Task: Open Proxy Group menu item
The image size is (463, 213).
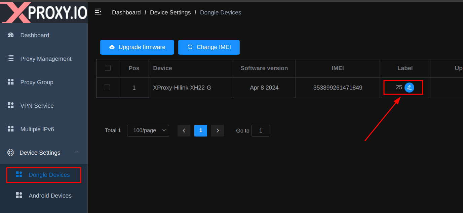Action: 37,82
